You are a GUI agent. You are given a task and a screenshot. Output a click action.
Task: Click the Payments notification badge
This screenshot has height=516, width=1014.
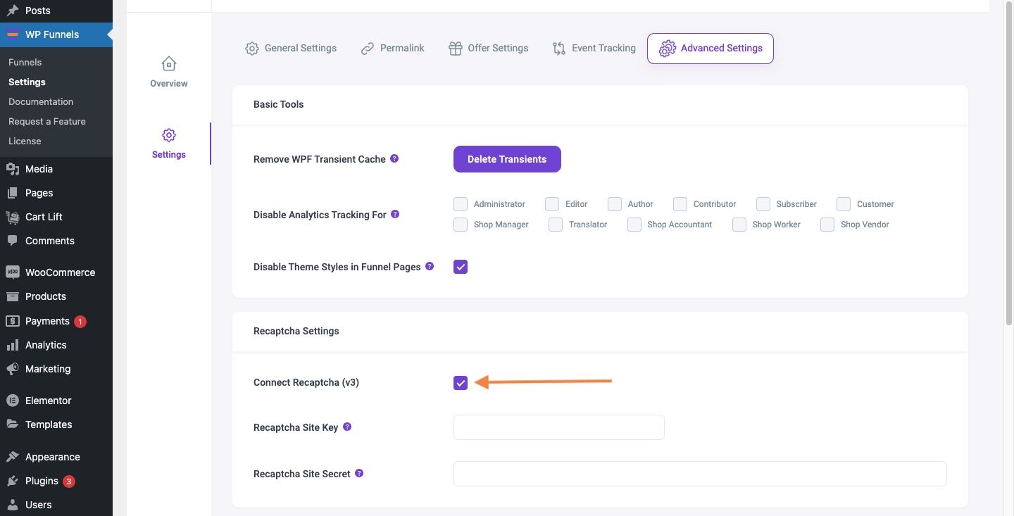click(80, 322)
